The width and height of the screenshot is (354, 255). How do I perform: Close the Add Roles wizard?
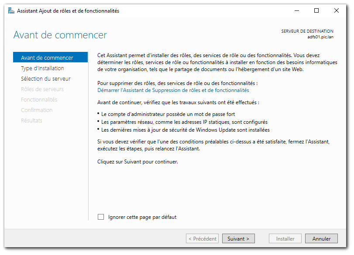(x=336, y=10)
